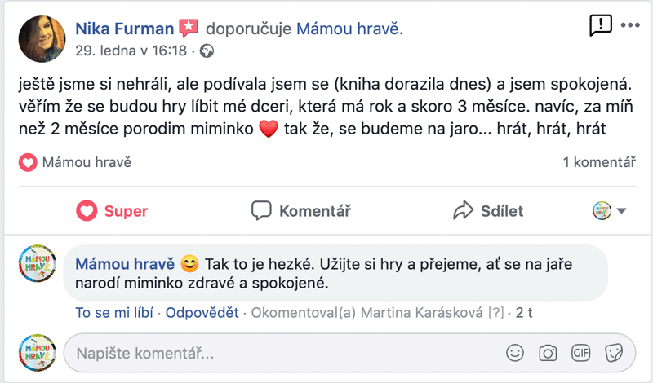Click the public globe privacy icon
The width and height of the screenshot is (653, 383).
(x=207, y=51)
